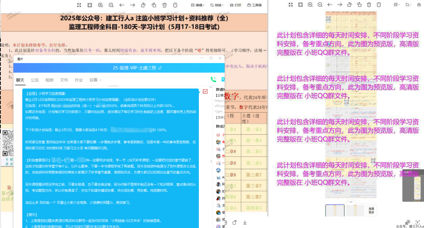Open 工具箱 toolbox in left viewer
The image size is (424, 228).
click(x=254, y=5)
